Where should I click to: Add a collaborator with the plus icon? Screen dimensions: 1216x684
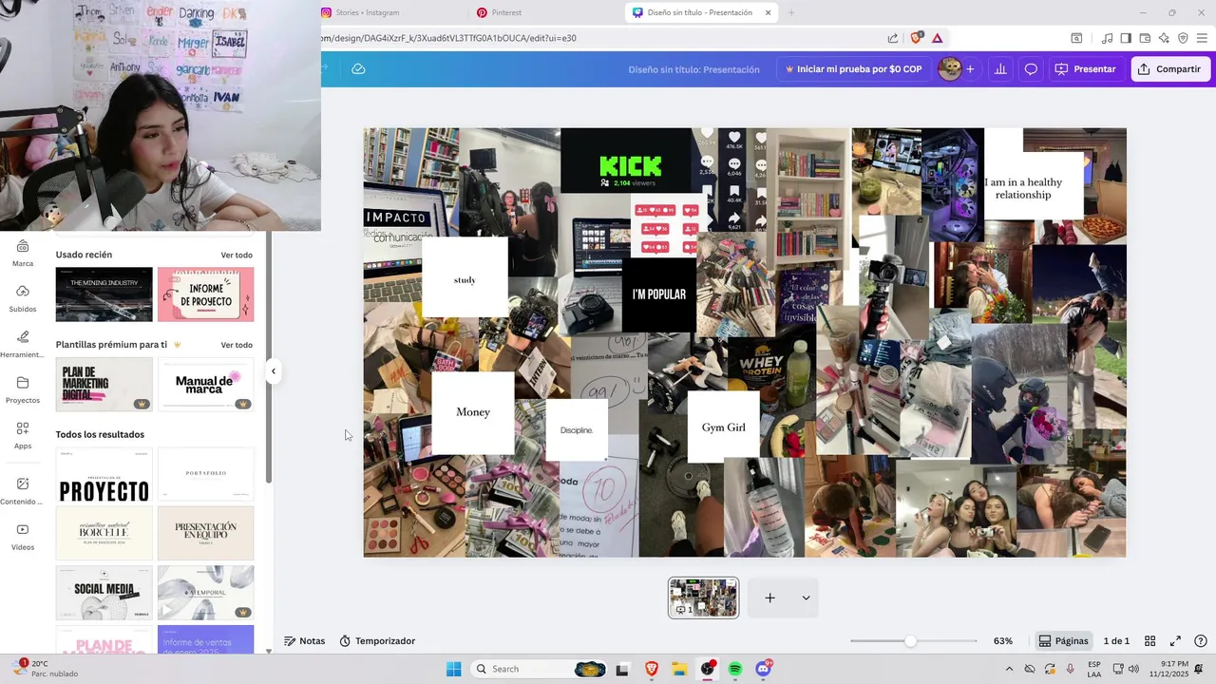[x=970, y=69]
